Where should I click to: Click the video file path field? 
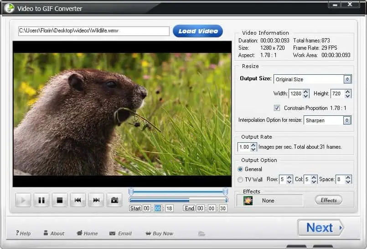[x=94, y=31]
